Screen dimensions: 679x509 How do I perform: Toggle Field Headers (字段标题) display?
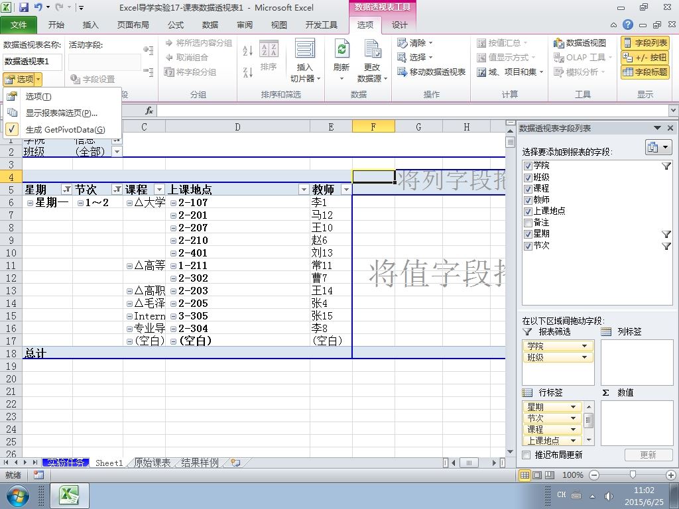(645, 72)
